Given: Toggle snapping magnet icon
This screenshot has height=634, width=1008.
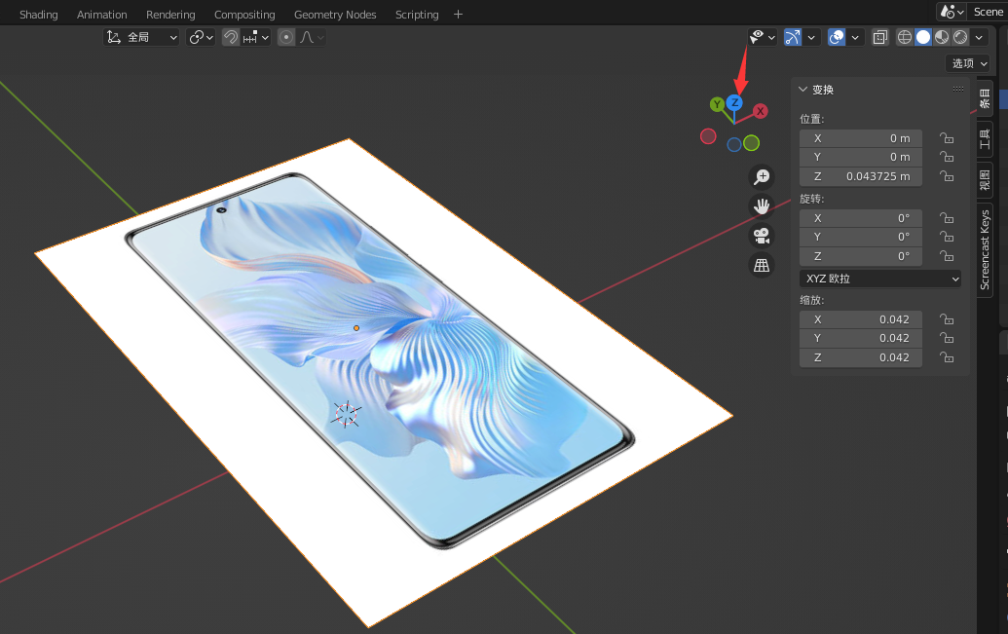Looking at the screenshot, I should [x=231, y=38].
